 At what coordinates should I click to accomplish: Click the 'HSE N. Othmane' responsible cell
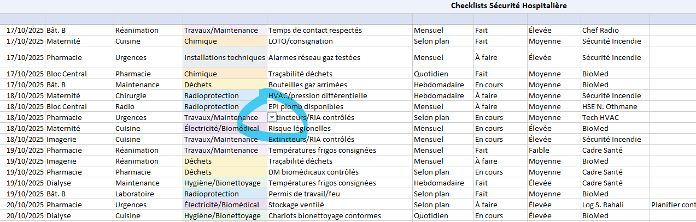pos(610,106)
